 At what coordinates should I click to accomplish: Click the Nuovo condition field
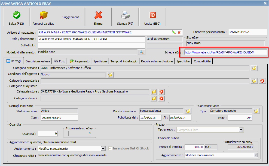coord(73,75)
